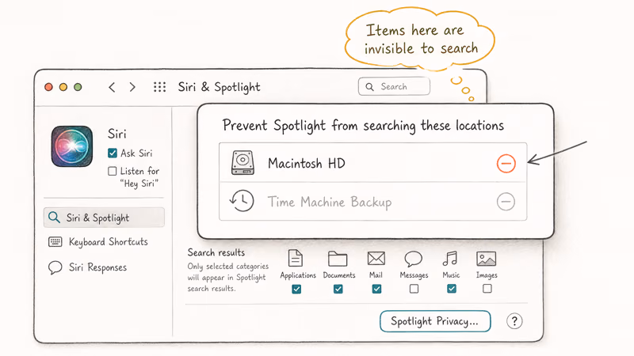The image size is (634, 356).
Task: Remove Macintosh HD with the orange minus button
Action: (x=506, y=164)
